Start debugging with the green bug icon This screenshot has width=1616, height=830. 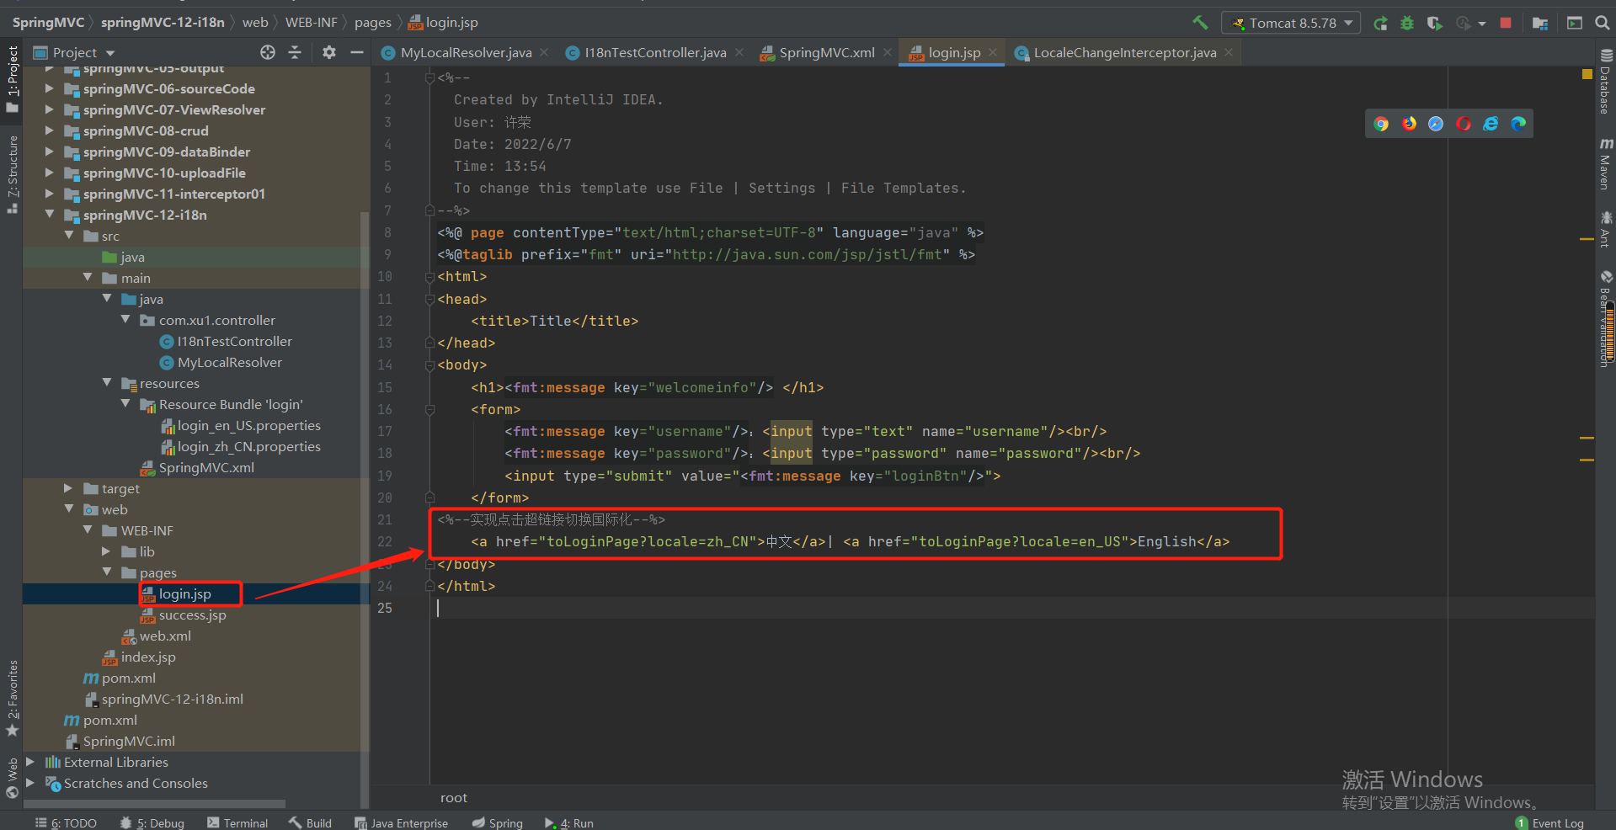point(1407,23)
